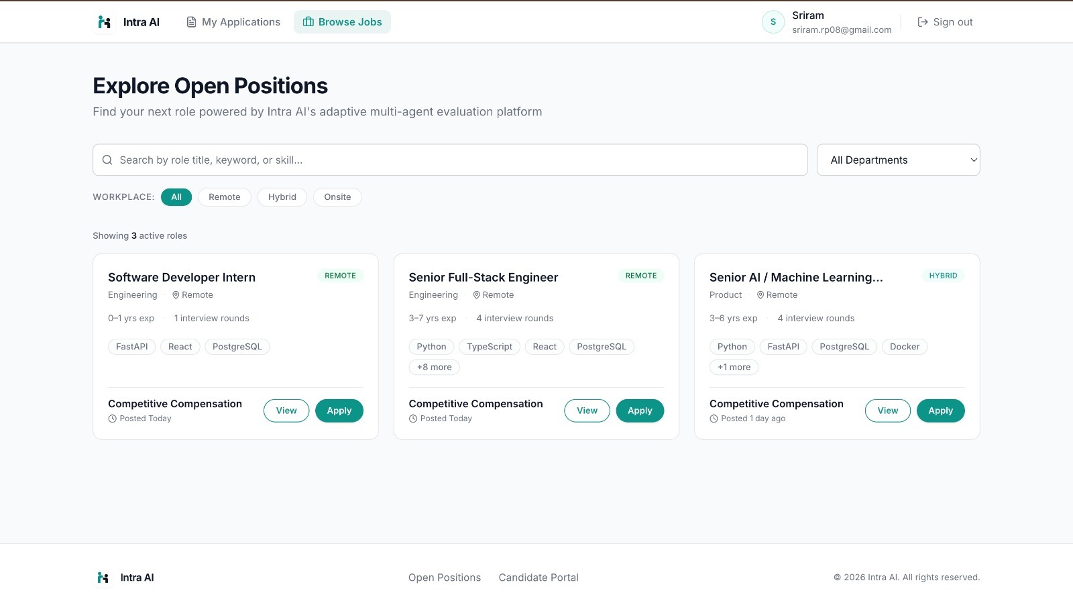Click the Sign out text

point(953,22)
